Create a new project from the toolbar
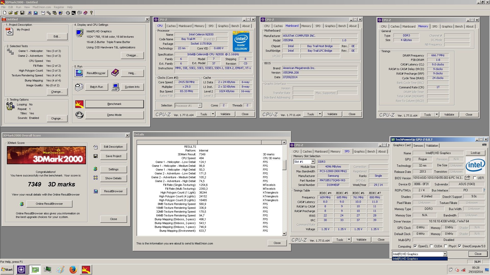490x275 pixels. tap(5, 13)
